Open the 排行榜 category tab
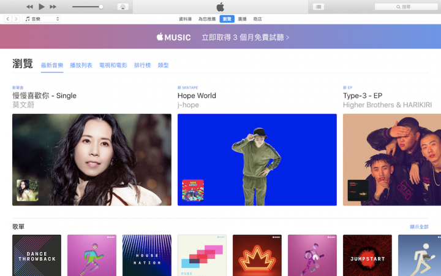 coord(142,66)
